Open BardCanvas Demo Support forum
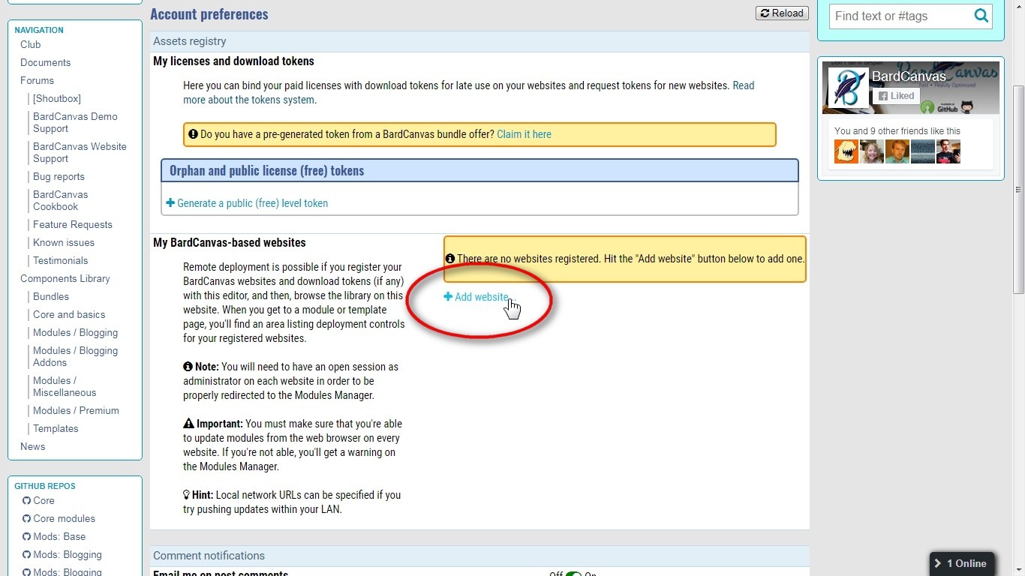This screenshot has height=576, width=1025. 75,122
